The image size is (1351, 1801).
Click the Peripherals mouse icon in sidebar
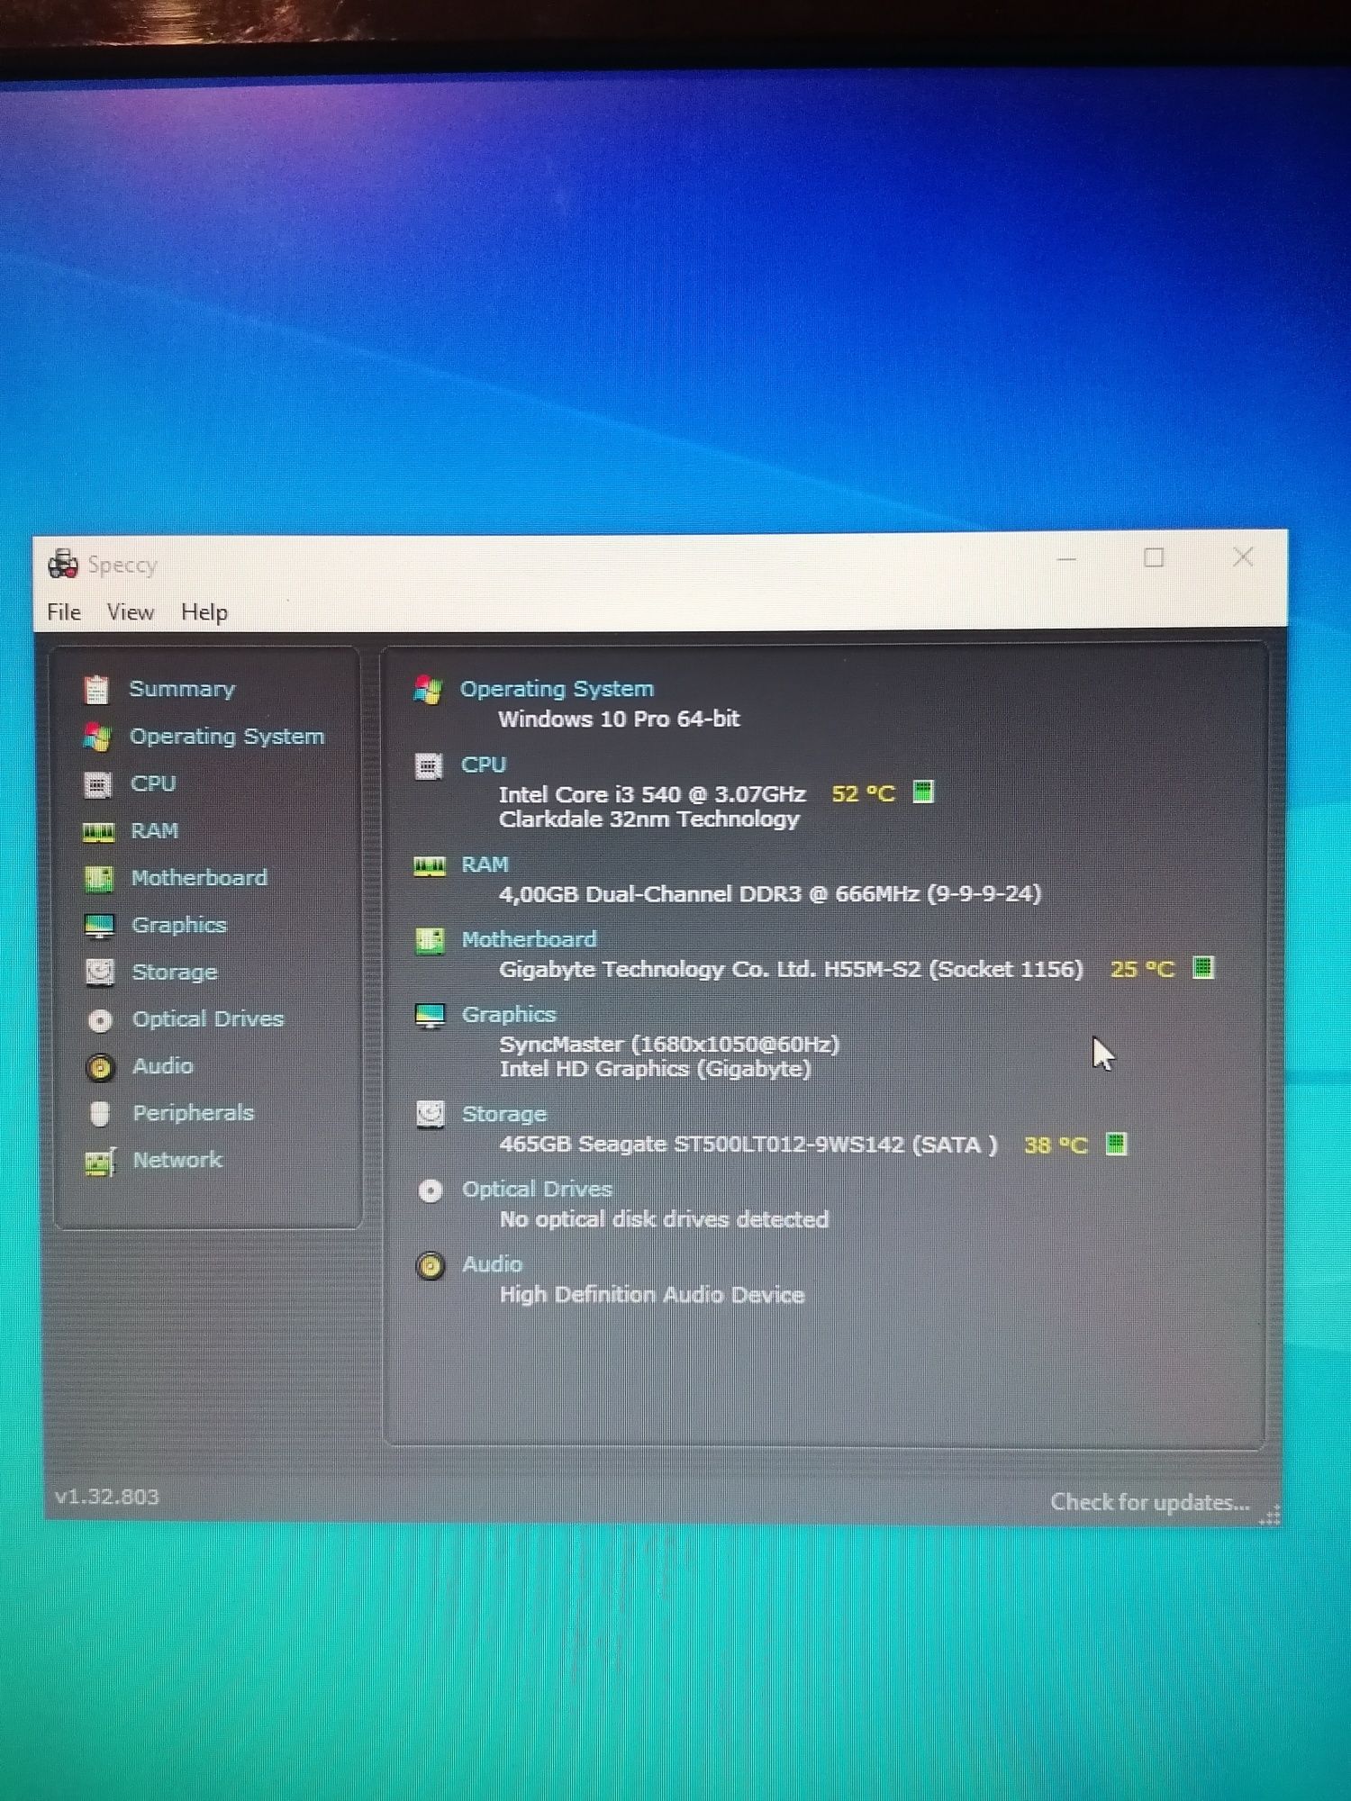coord(100,1114)
